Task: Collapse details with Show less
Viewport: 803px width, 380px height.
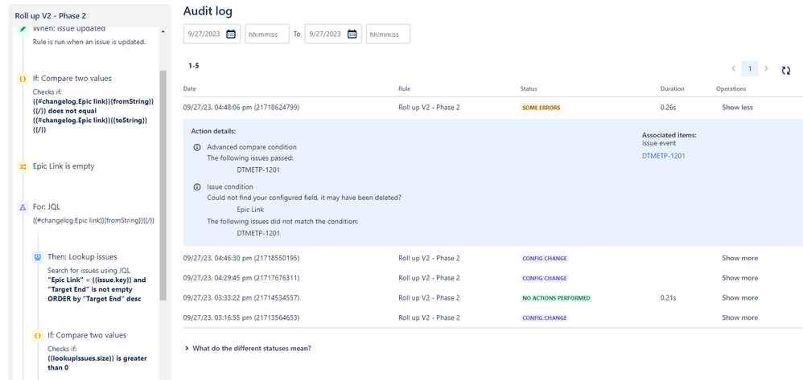Action: pos(737,108)
